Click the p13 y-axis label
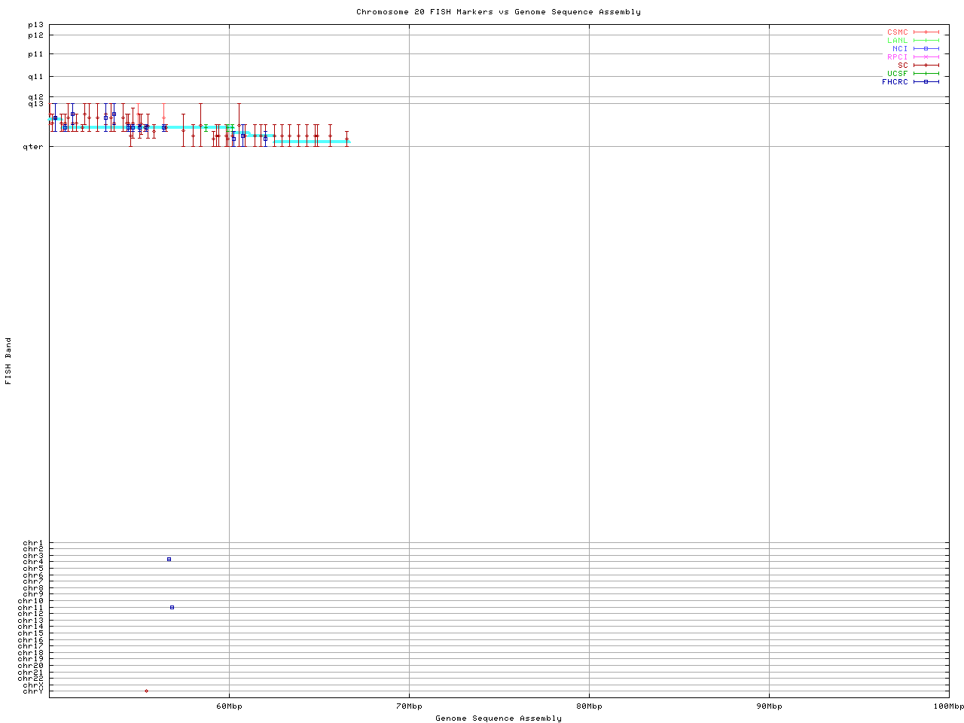Screen dimensions: 964x723 coord(35,25)
